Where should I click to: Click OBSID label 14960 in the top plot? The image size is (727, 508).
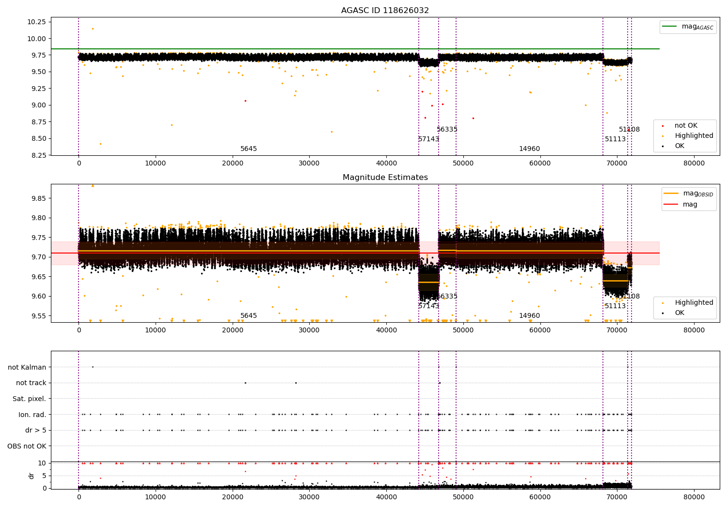click(529, 149)
